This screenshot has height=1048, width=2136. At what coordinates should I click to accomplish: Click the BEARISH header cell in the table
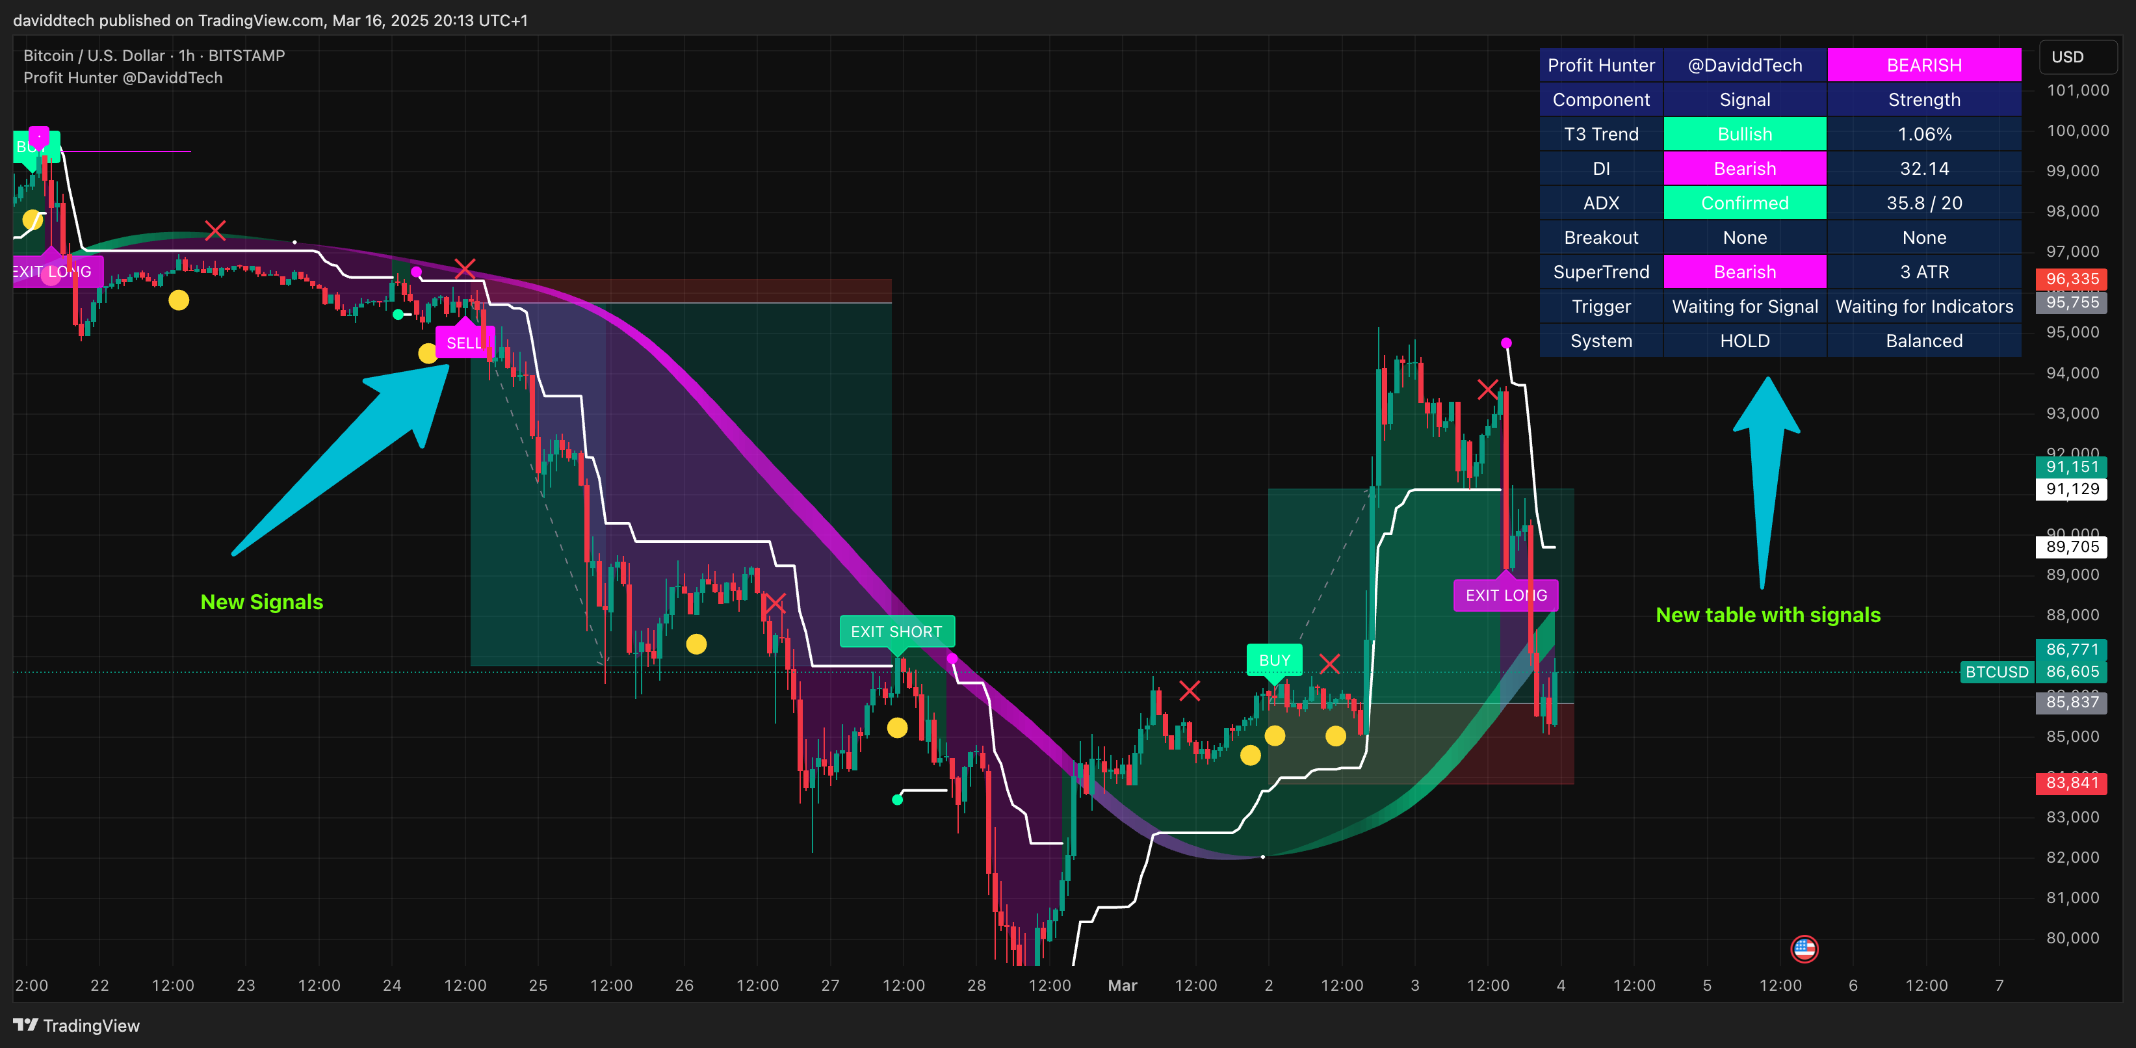click(x=1923, y=64)
